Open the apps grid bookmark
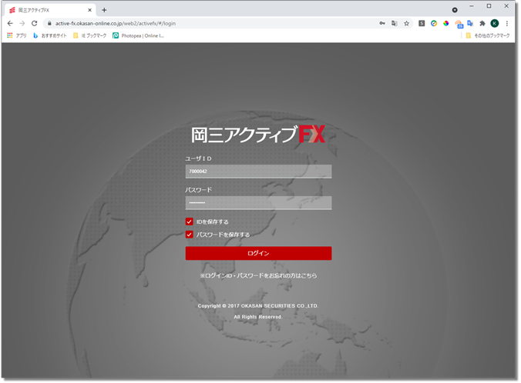This screenshot has height=383, width=521. tap(17, 35)
